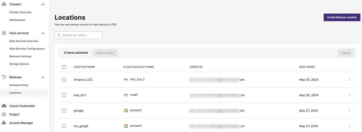Open three-dot menu for Amazon_LOC row
This screenshot has width=362, height=132.
[x=350, y=80]
